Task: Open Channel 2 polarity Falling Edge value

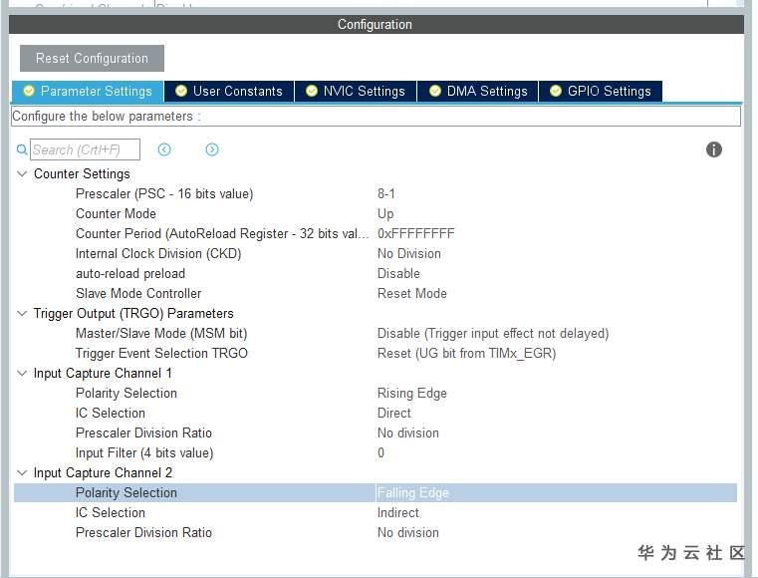Action: pyautogui.click(x=412, y=493)
